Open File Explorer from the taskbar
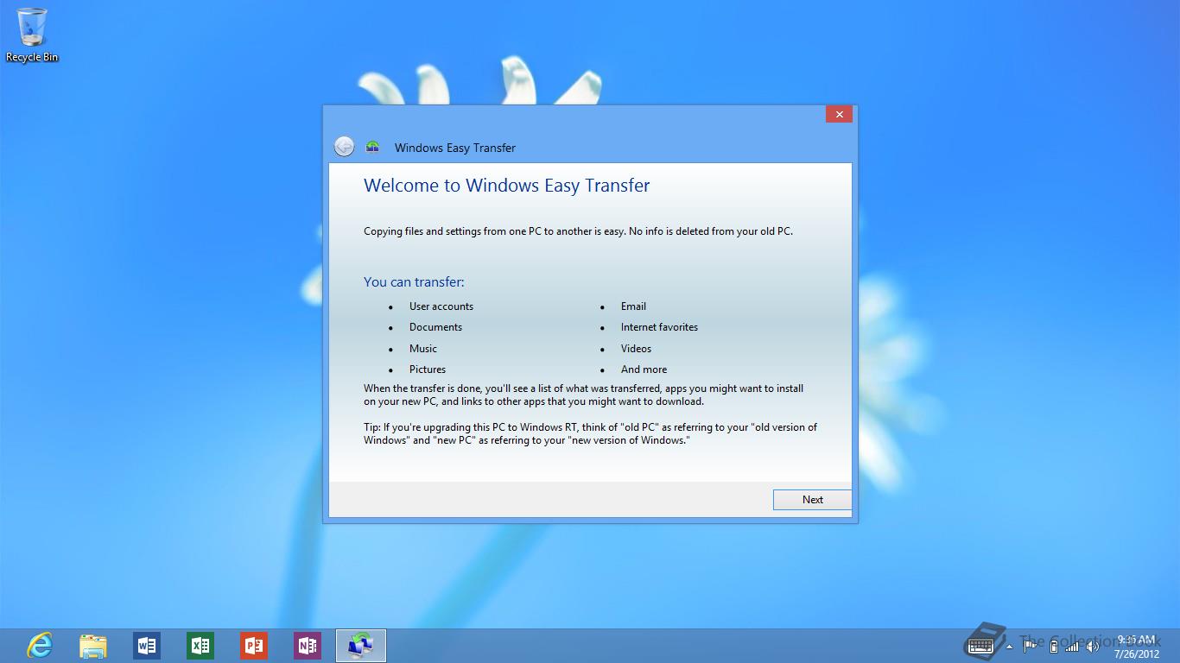This screenshot has width=1180, height=663. pyautogui.click(x=93, y=646)
